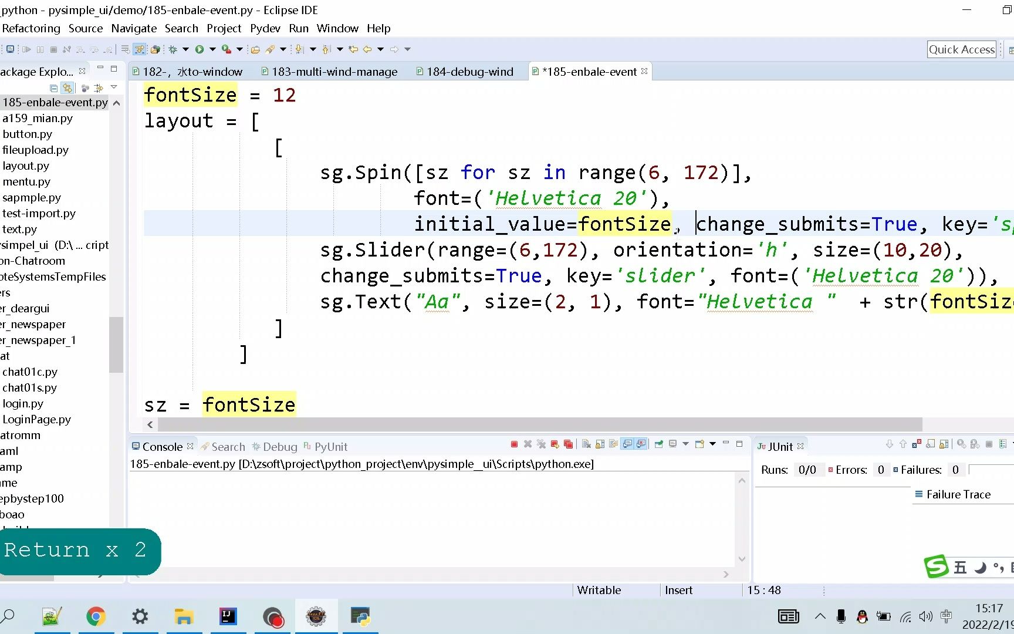Click the Failure Trace section header

(x=956, y=494)
